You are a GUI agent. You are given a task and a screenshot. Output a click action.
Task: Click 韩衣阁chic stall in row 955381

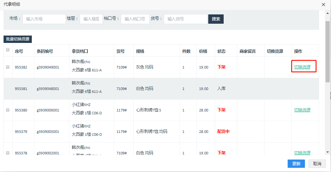pos(81,83)
